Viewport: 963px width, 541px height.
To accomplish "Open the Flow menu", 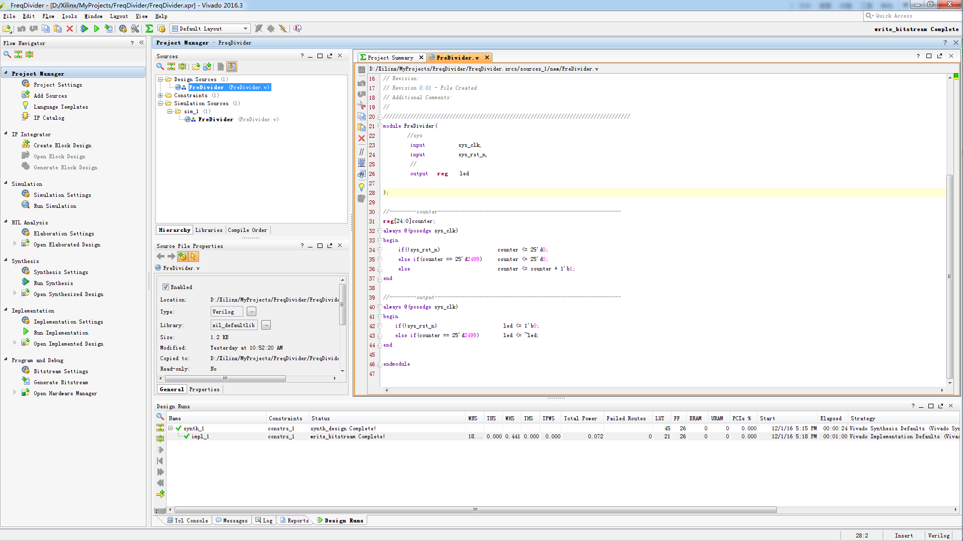I will click(48, 17).
